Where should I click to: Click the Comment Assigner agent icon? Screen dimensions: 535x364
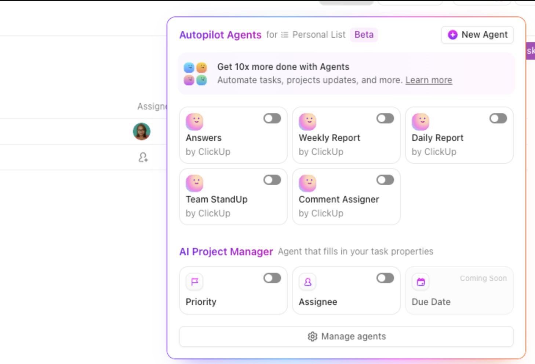307,183
